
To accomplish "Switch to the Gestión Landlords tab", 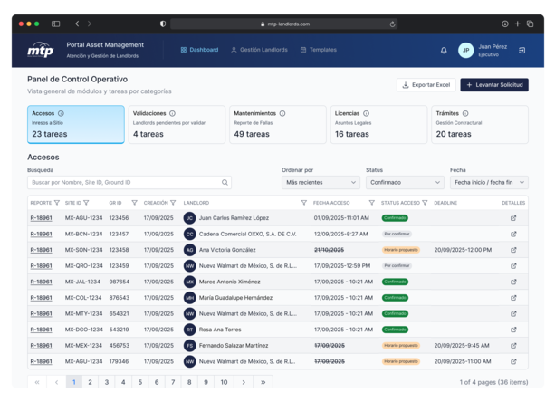I will (x=263, y=50).
